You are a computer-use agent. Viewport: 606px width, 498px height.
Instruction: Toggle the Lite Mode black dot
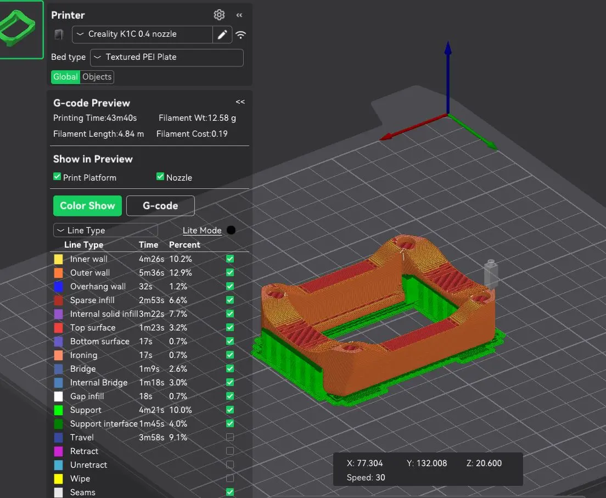[x=231, y=230]
